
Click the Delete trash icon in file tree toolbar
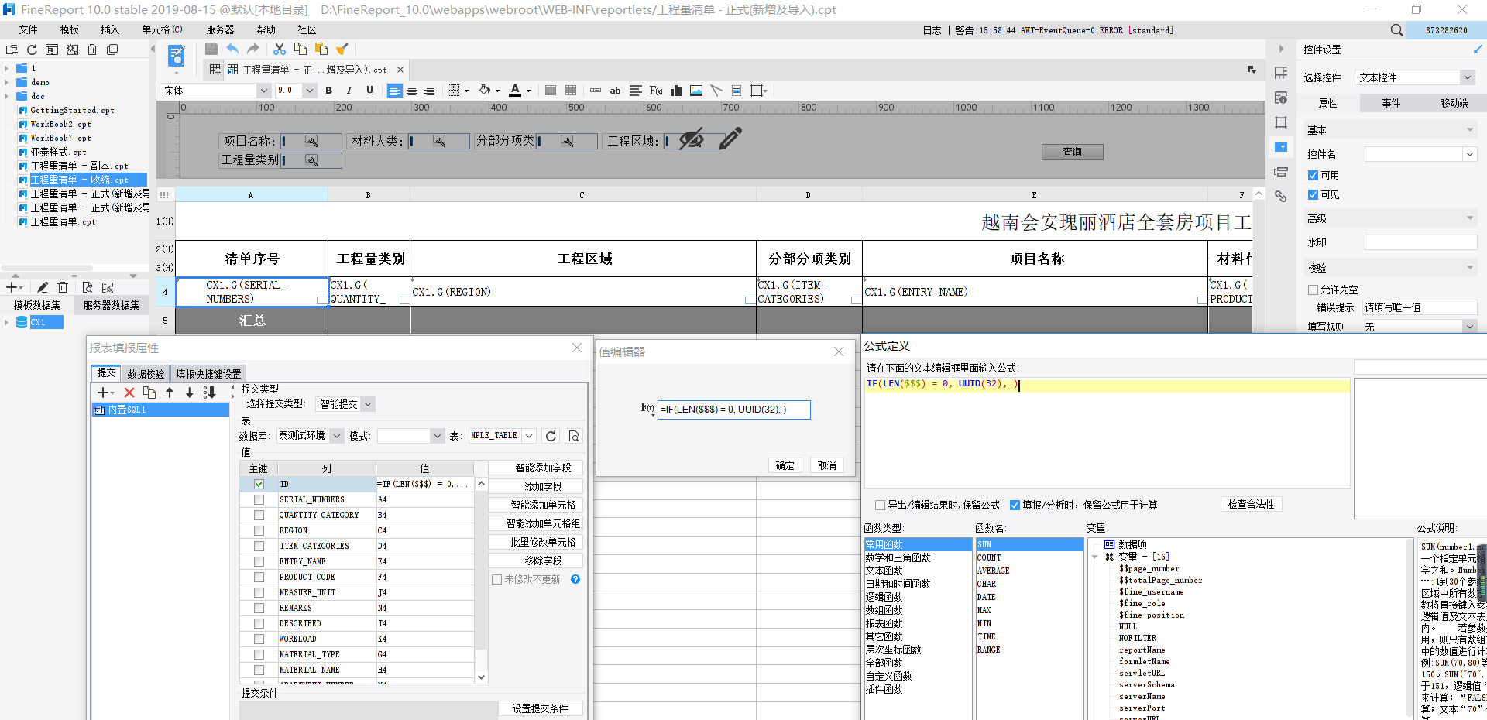tap(92, 50)
